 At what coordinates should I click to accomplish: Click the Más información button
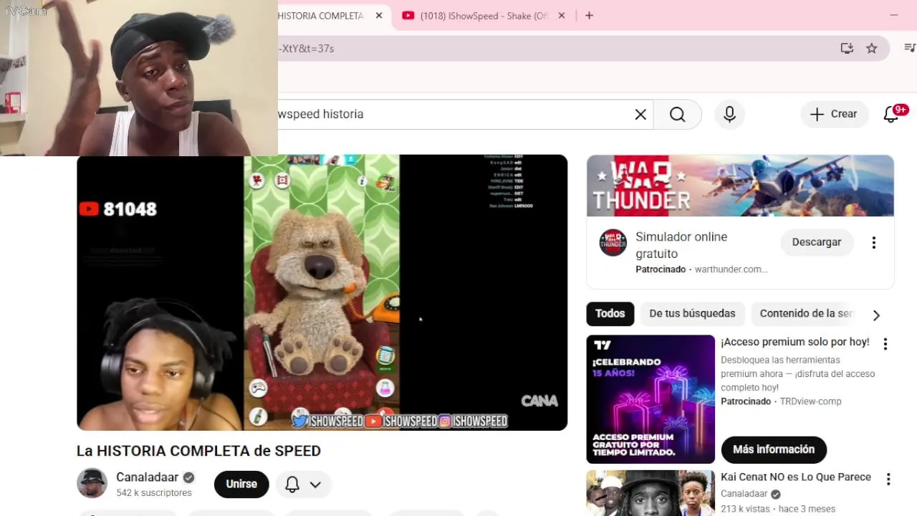tap(774, 449)
